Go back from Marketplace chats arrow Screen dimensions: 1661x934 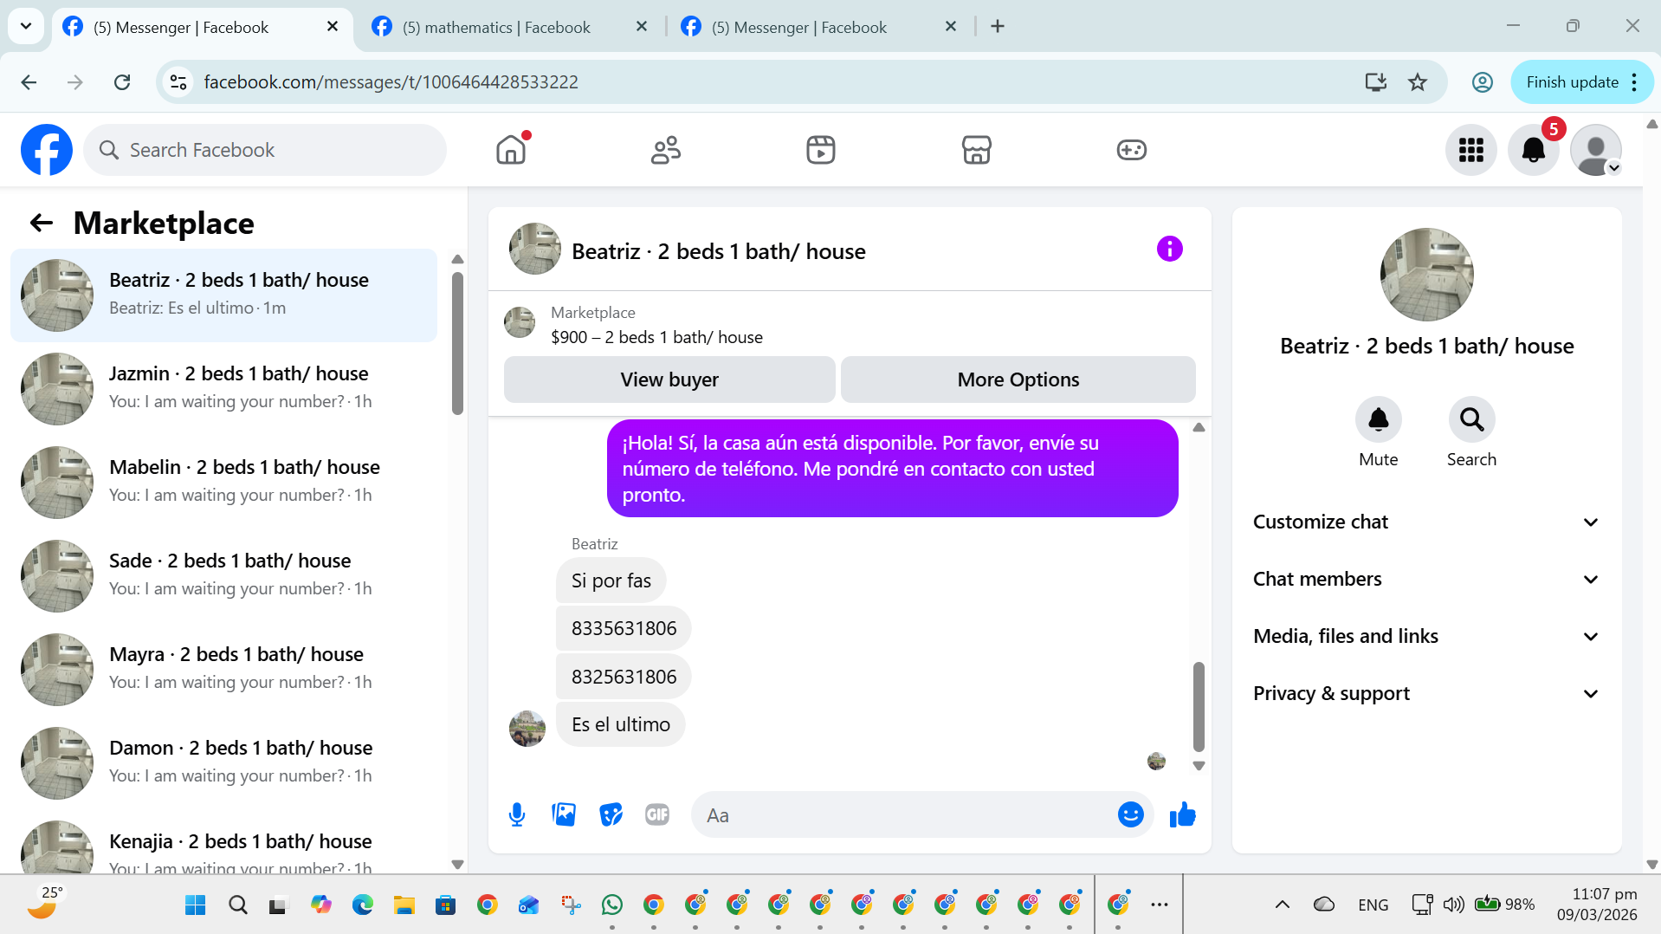[x=42, y=224]
